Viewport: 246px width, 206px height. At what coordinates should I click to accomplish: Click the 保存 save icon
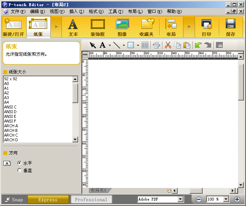pyautogui.click(x=231, y=27)
